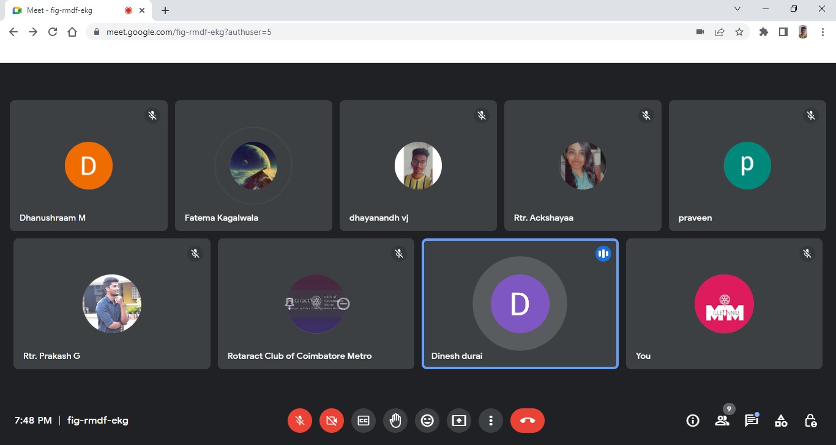This screenshot has width=836, height=445.
Task: Toggle closed captions button
Action: coord(364,421)
